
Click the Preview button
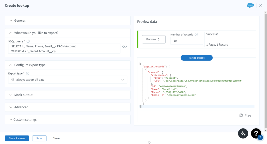click(154, 39)
